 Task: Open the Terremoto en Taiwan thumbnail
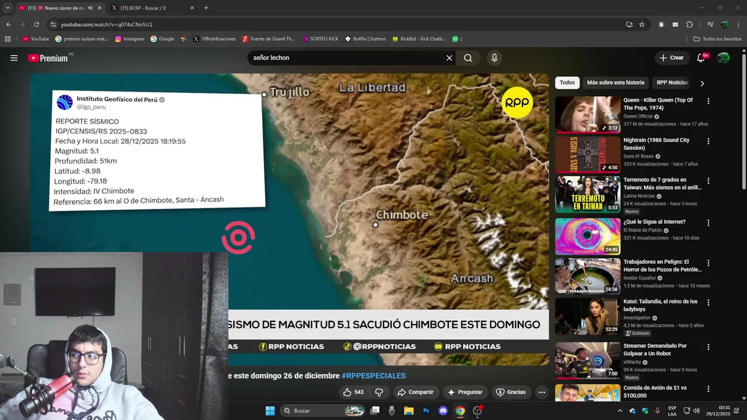(x=588, y=194)
